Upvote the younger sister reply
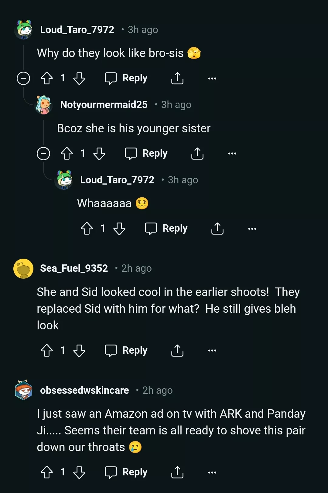This screenshot has height=493, width=328. coord(67,154)
